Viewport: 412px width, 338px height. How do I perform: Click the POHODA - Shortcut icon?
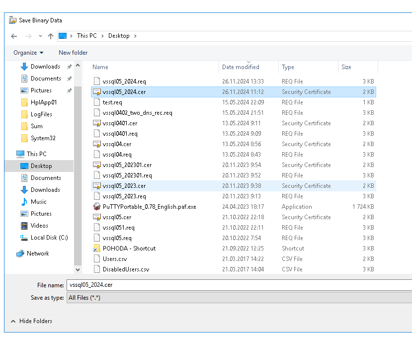click(97, 249)
